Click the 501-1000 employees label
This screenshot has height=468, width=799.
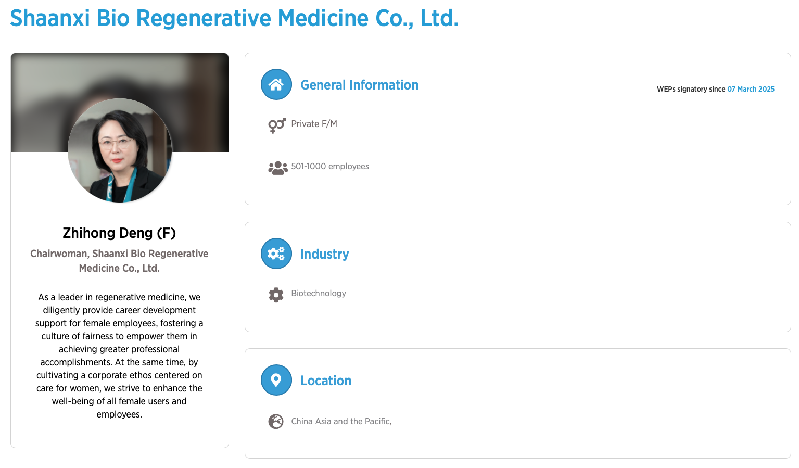coord(330,166)
